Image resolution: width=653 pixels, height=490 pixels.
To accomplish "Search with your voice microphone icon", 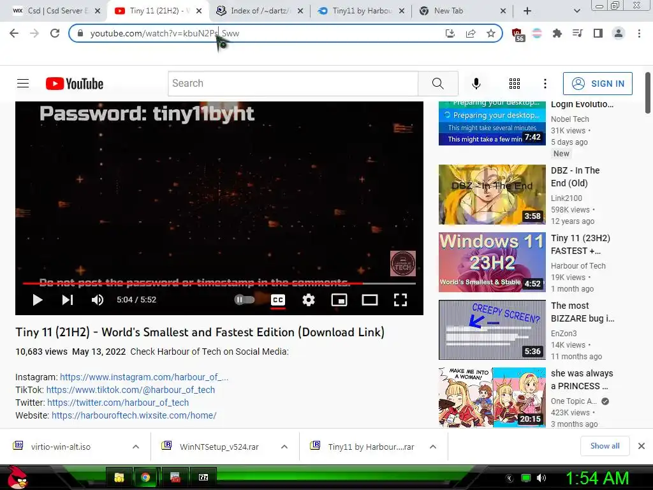I will pyautogui.click(x=476, y=84).
